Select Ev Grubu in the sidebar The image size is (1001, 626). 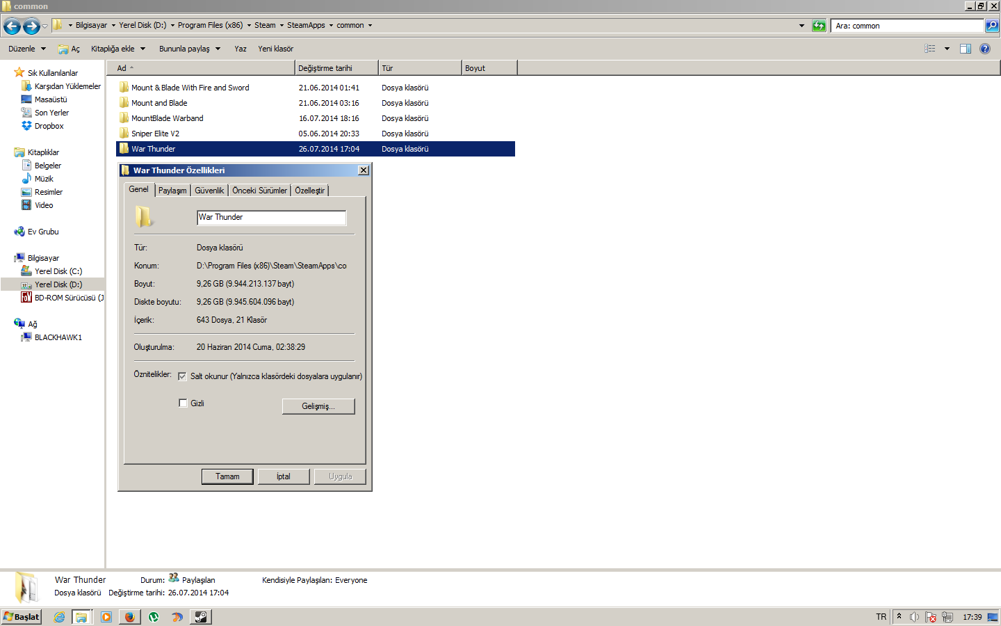click(43, 232)
